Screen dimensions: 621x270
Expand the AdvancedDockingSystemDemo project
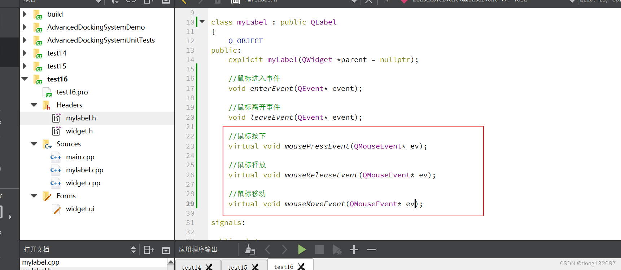click(x=25, y=27)
